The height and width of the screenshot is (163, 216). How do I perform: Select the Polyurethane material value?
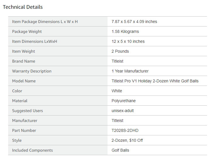pos(124,101)
